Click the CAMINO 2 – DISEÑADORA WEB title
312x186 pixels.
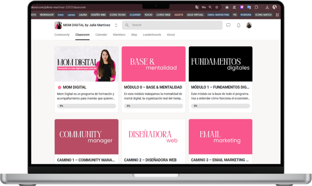tap(150, 160)
